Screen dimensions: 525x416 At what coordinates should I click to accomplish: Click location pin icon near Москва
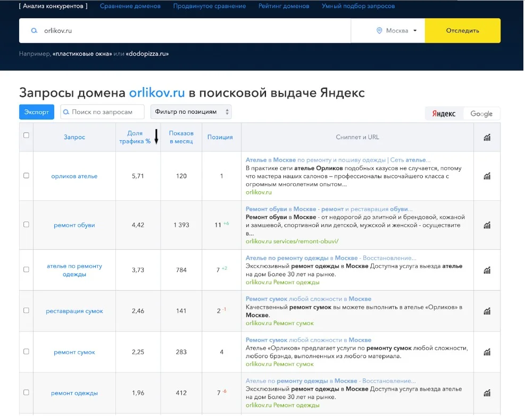[379, 30]
